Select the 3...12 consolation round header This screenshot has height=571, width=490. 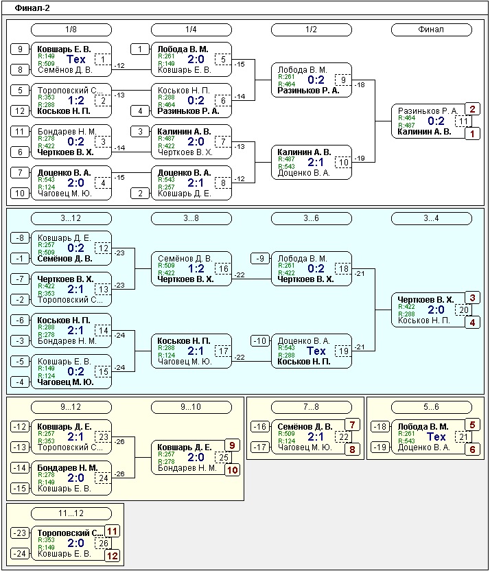pyautogui.click(x=71, y=218)
